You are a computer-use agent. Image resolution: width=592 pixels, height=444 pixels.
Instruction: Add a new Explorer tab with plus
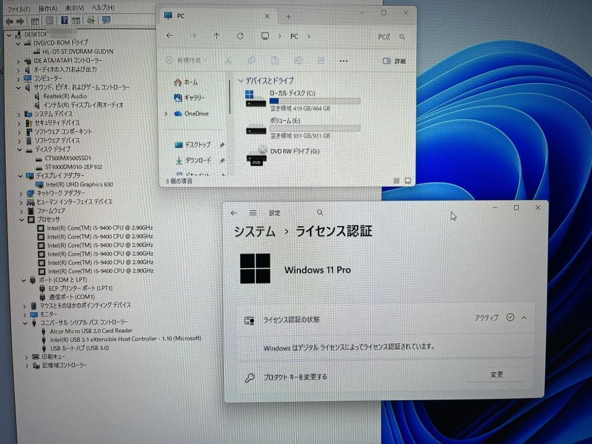tap(288, 17)
